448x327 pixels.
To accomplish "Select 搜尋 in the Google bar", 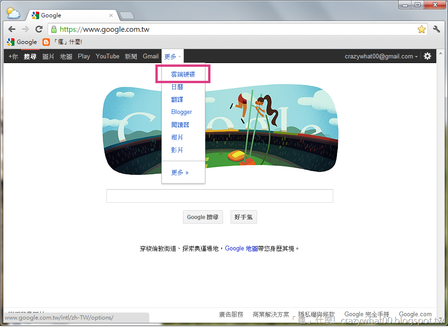I will (x=30, y=57).
